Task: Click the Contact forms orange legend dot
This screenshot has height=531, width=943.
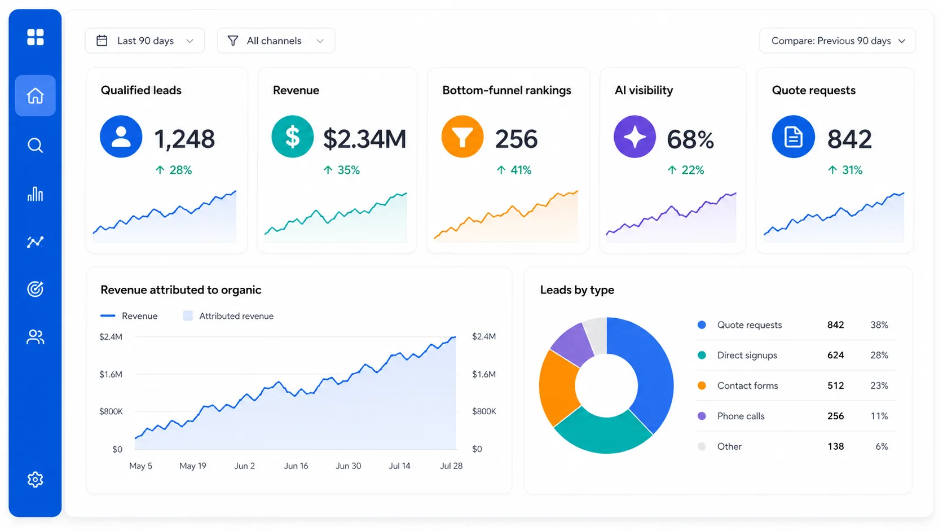Action: (702, 386)
